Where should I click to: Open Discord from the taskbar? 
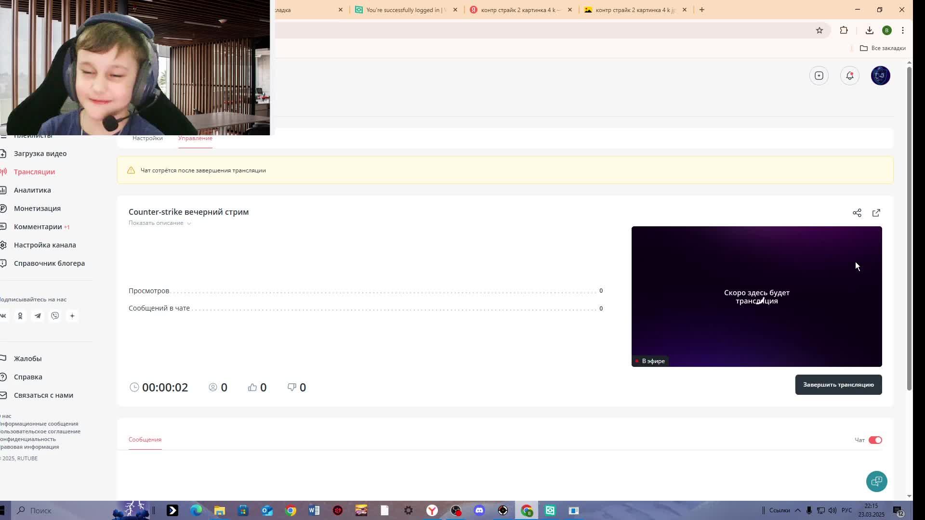click(479, 510)
